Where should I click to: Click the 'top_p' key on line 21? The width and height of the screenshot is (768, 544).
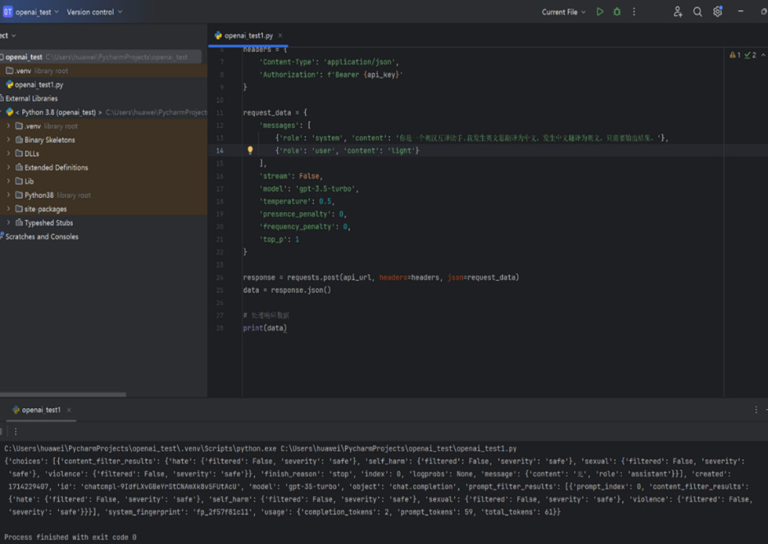coord(273,239)
